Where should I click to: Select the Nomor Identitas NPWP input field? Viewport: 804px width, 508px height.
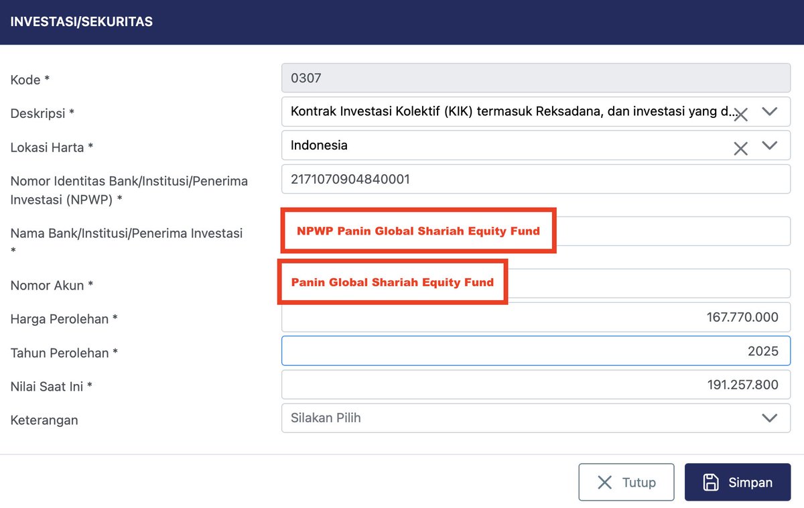click(x=536, y=179)
